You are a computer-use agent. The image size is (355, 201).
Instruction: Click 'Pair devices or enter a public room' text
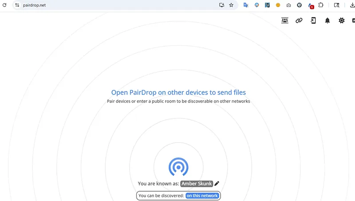click(x=178, y=101)
